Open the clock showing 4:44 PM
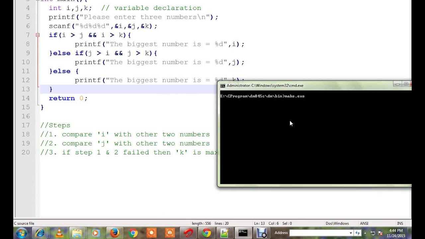 click(x=396, y=233)
